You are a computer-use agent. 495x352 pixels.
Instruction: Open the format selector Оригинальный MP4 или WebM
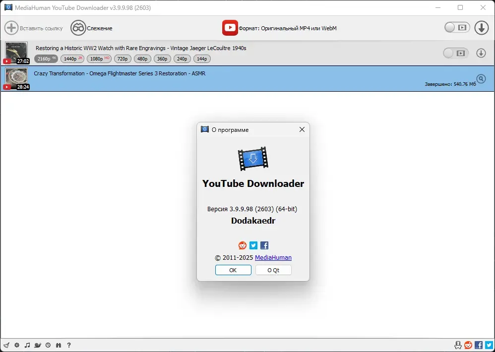[x=279, y=28]
